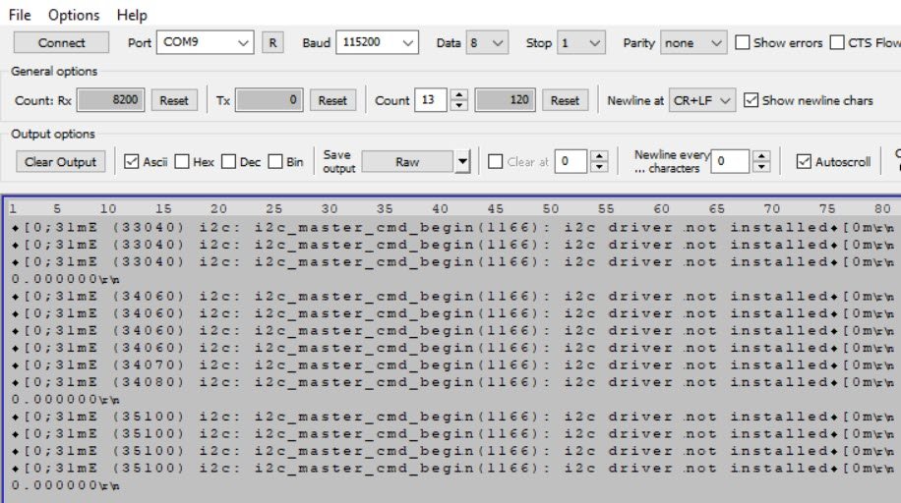
Task: Open the Options menu
Action: 74,15
